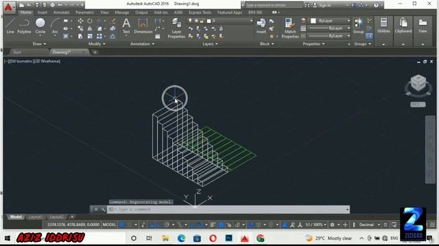Expand the Annotation panel
This screenshot has height=246, width=439.
point(142,44)
